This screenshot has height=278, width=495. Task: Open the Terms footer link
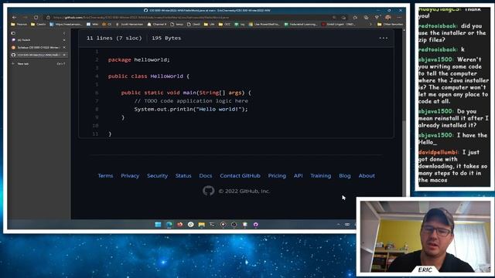[x=105, y=176]
